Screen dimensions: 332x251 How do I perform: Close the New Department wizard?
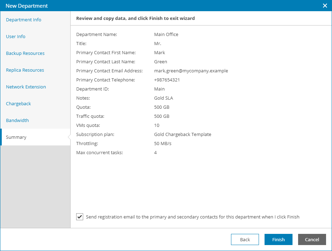(x=324, y=6)
